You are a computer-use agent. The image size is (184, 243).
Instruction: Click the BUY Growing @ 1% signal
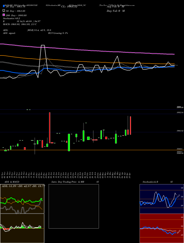coord(58,33)
